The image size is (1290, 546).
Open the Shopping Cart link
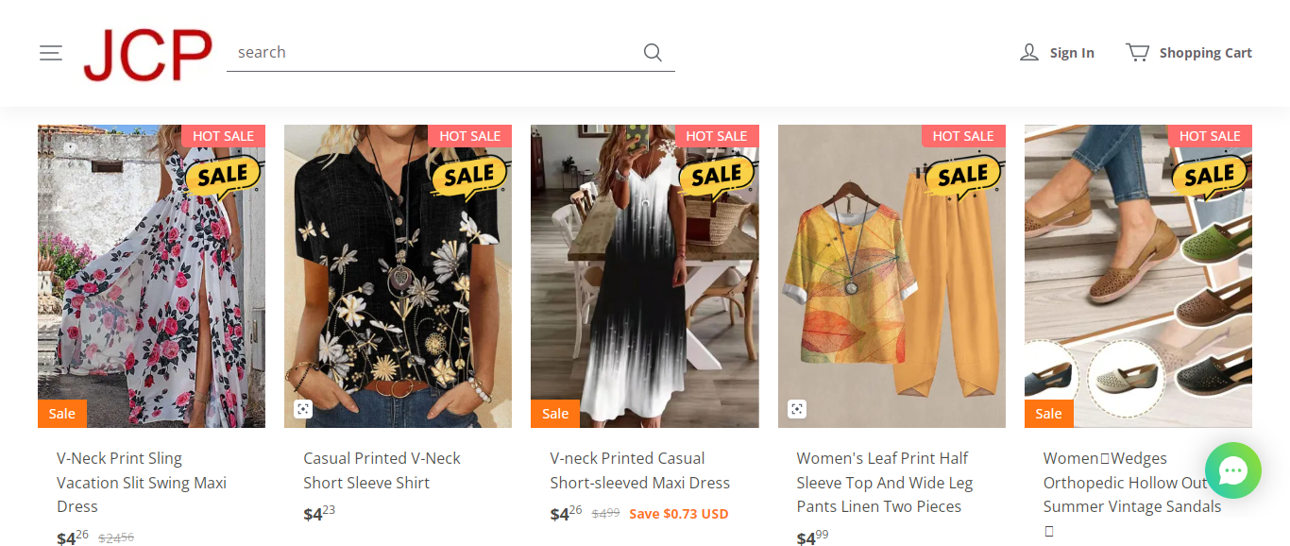1205,53
